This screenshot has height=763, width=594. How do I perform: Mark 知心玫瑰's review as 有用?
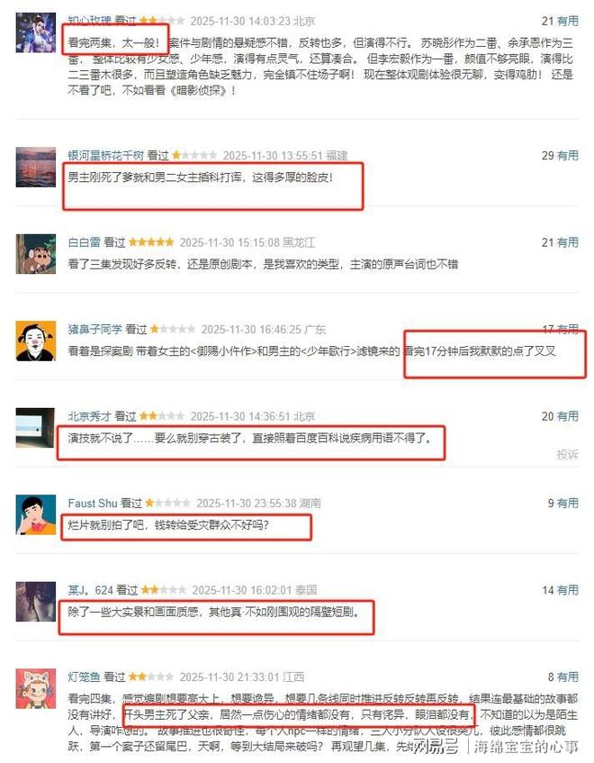coord(568,21)
